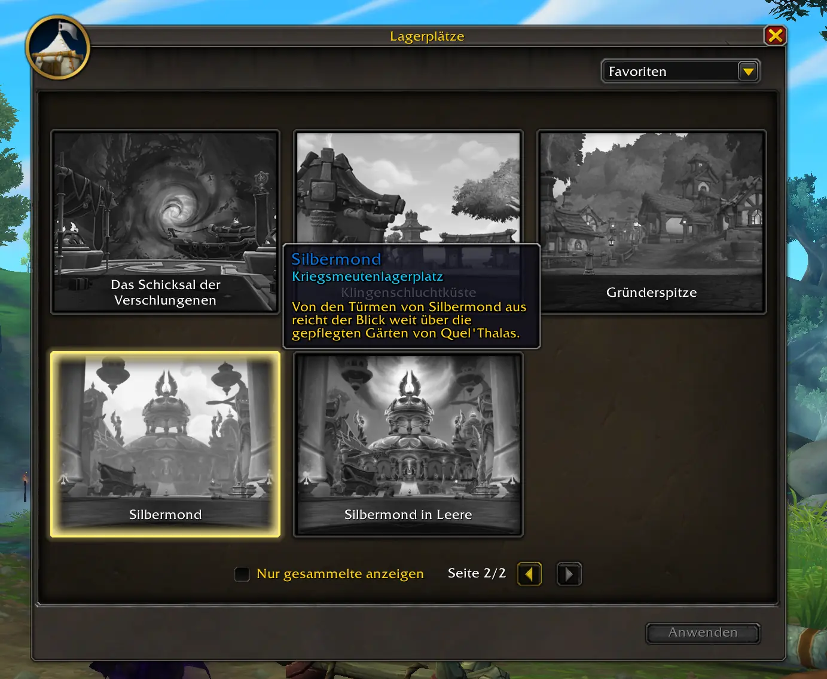Viewport: 827px width, 679px height.
Task: Click the campsite tent portrait icon
Action: [x=58, y=48]
